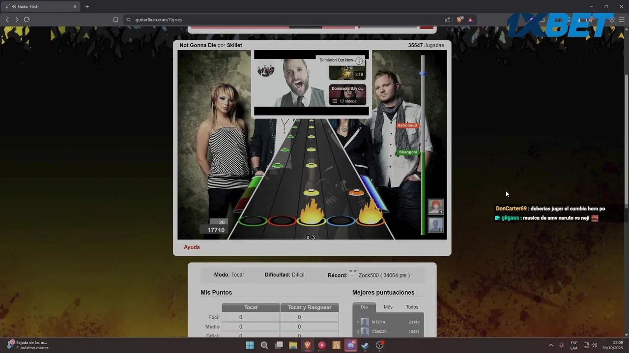Click the blue fret button
This screenshot has width=629, height=353.
coord(341,221)
